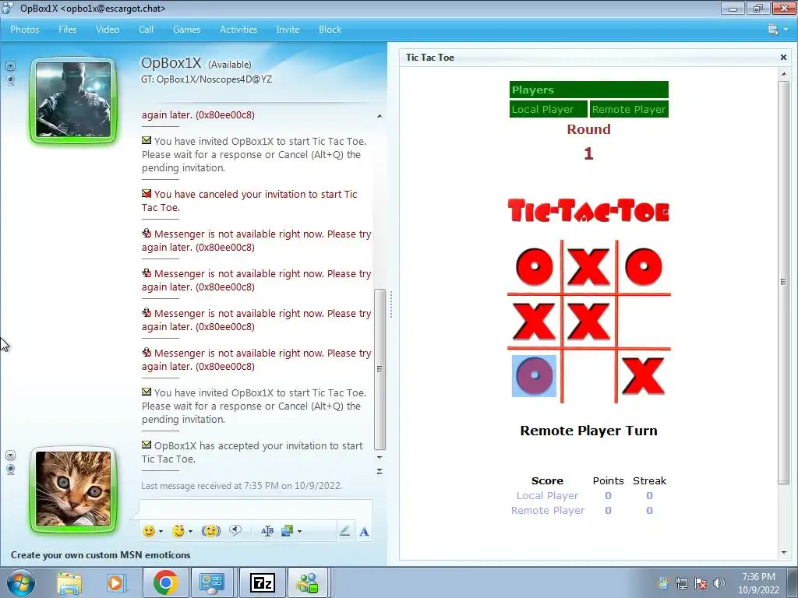Start a Video call from toolbar
Image resolution: width=798 pixels, height=598 pixels.
coord(108,30)
